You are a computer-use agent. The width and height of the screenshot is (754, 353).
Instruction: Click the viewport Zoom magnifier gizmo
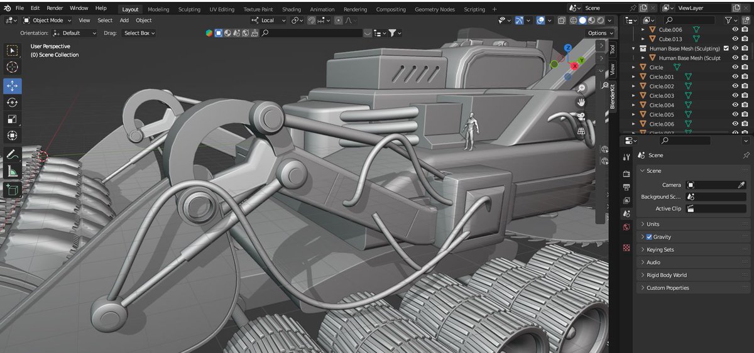pyautogui.click(x=582, y=89)
